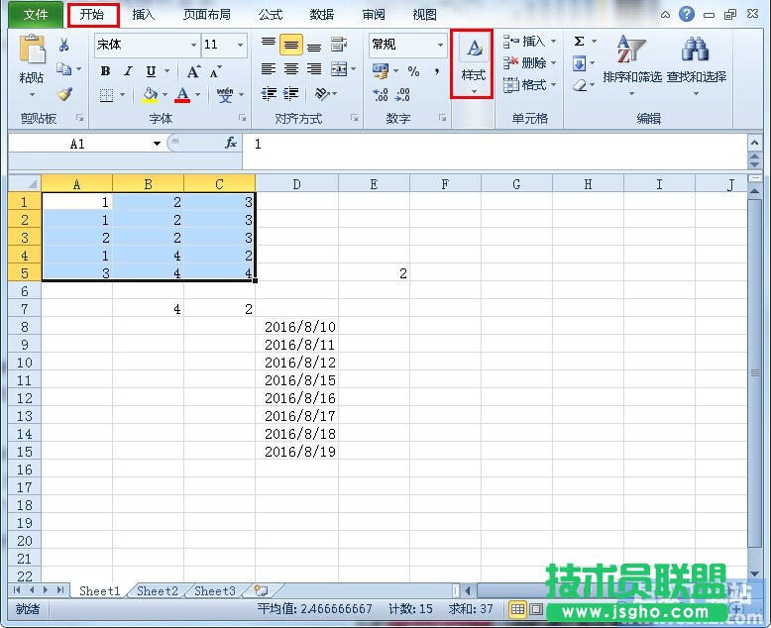The image size is (771, 628).
Task: Select the Format Painter brush
Action: point(64,93)
